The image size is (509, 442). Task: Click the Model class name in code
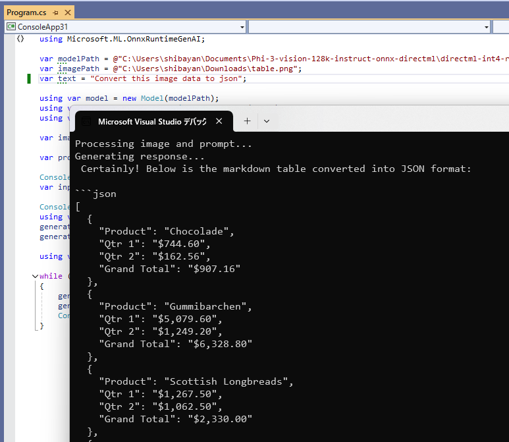[152, 98]
